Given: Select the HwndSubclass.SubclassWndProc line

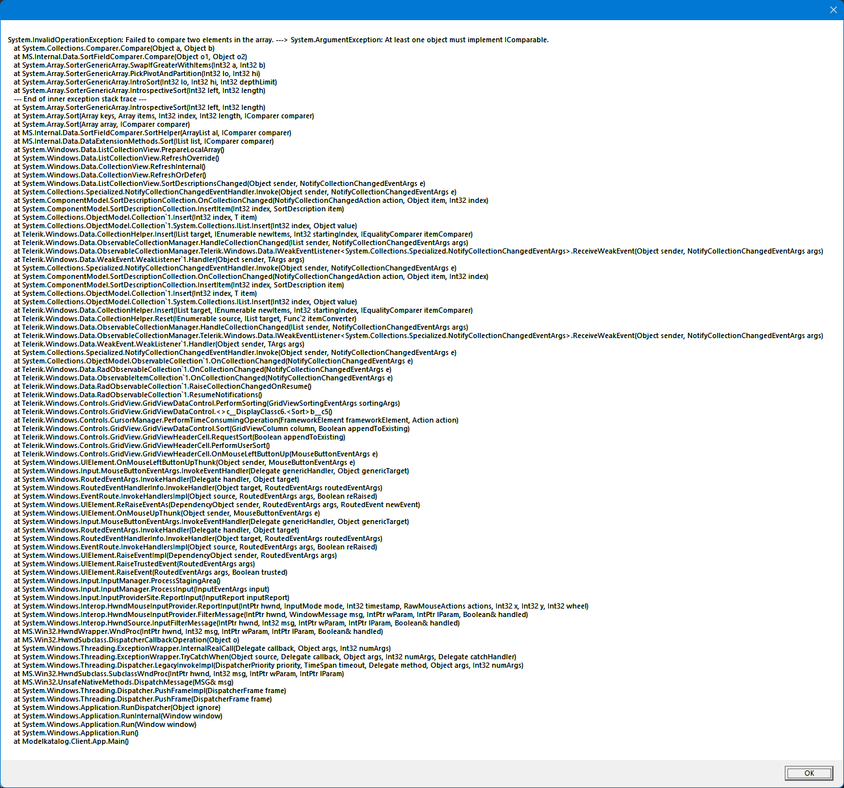Looking at the screenshot, I should pyautogui.click(x=179, y=674).
